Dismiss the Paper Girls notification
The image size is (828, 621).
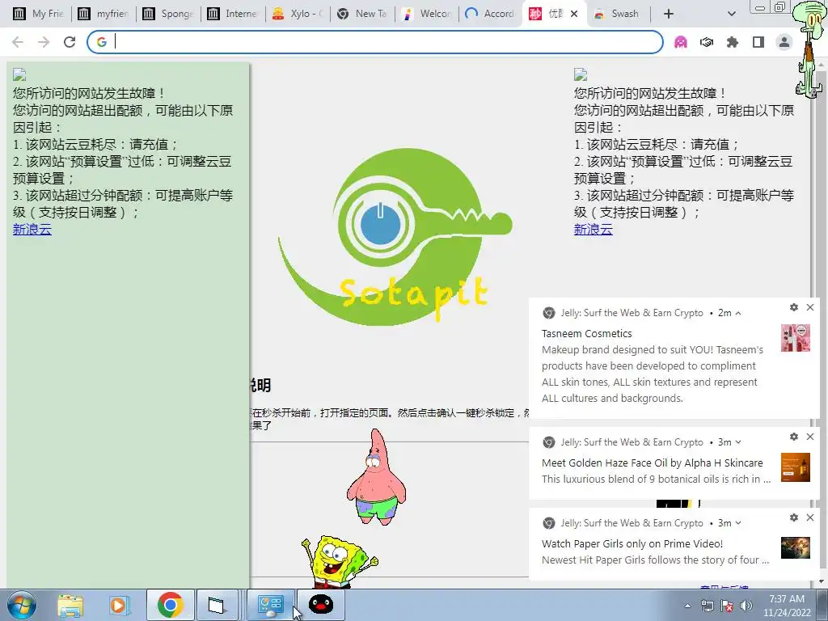click(810, 517)
